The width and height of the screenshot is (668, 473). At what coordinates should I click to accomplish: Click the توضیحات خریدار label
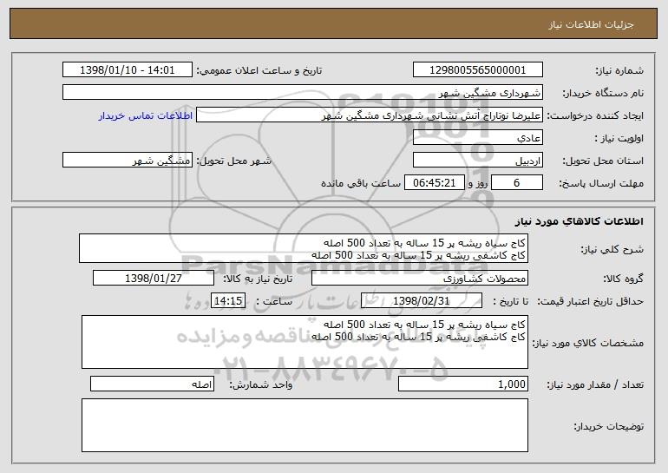(609, 425)
